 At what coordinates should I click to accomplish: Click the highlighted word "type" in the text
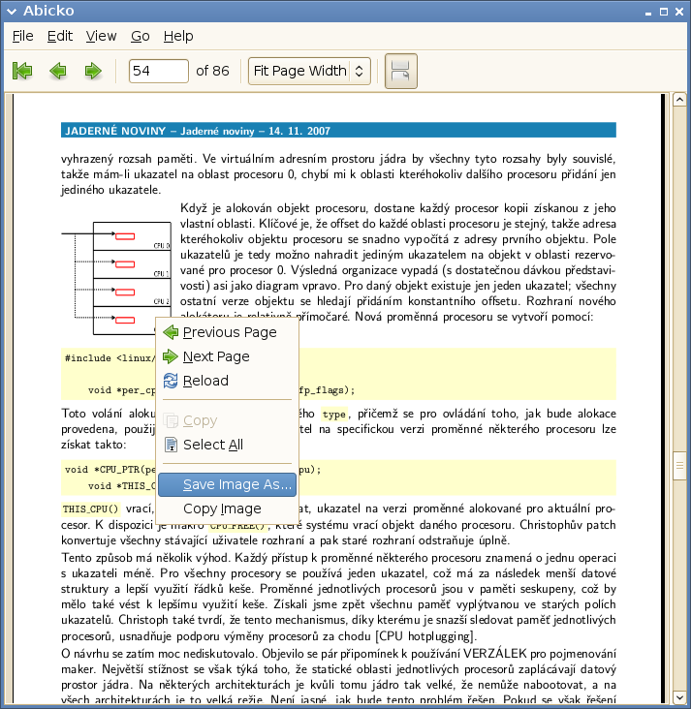point(334,415)
